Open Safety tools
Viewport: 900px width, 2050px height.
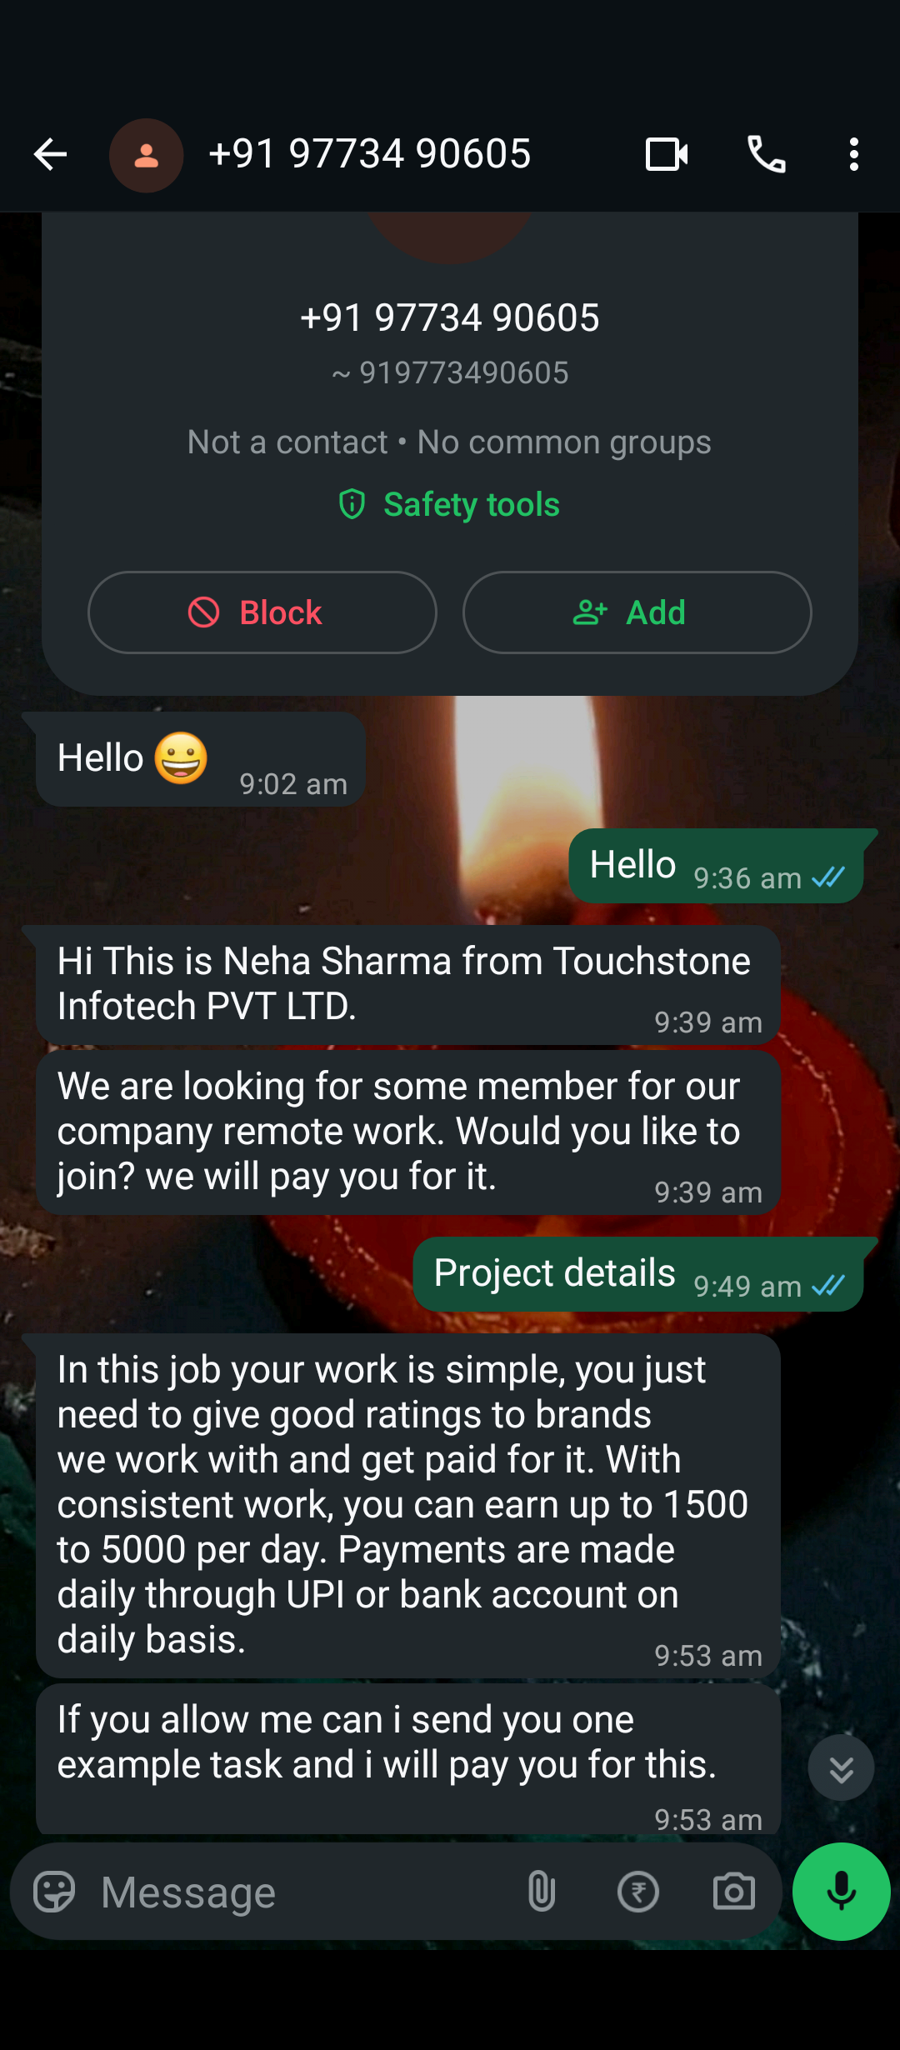[449, 504]
